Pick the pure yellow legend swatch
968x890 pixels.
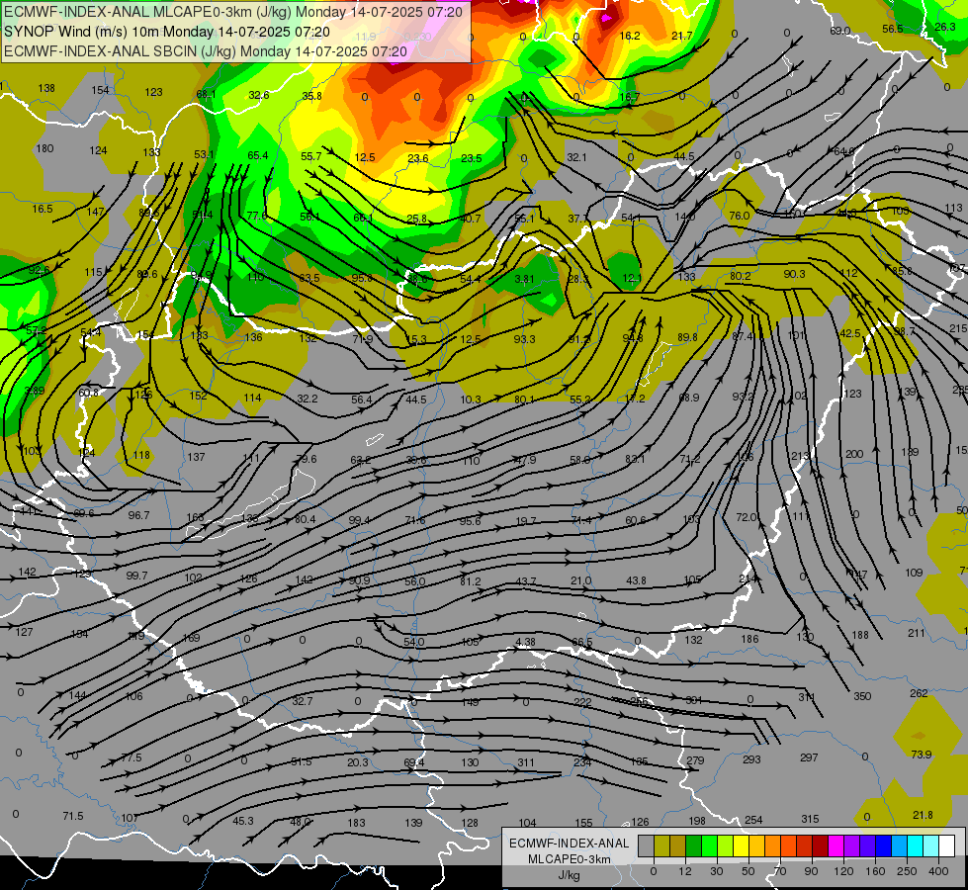point(741,846)
